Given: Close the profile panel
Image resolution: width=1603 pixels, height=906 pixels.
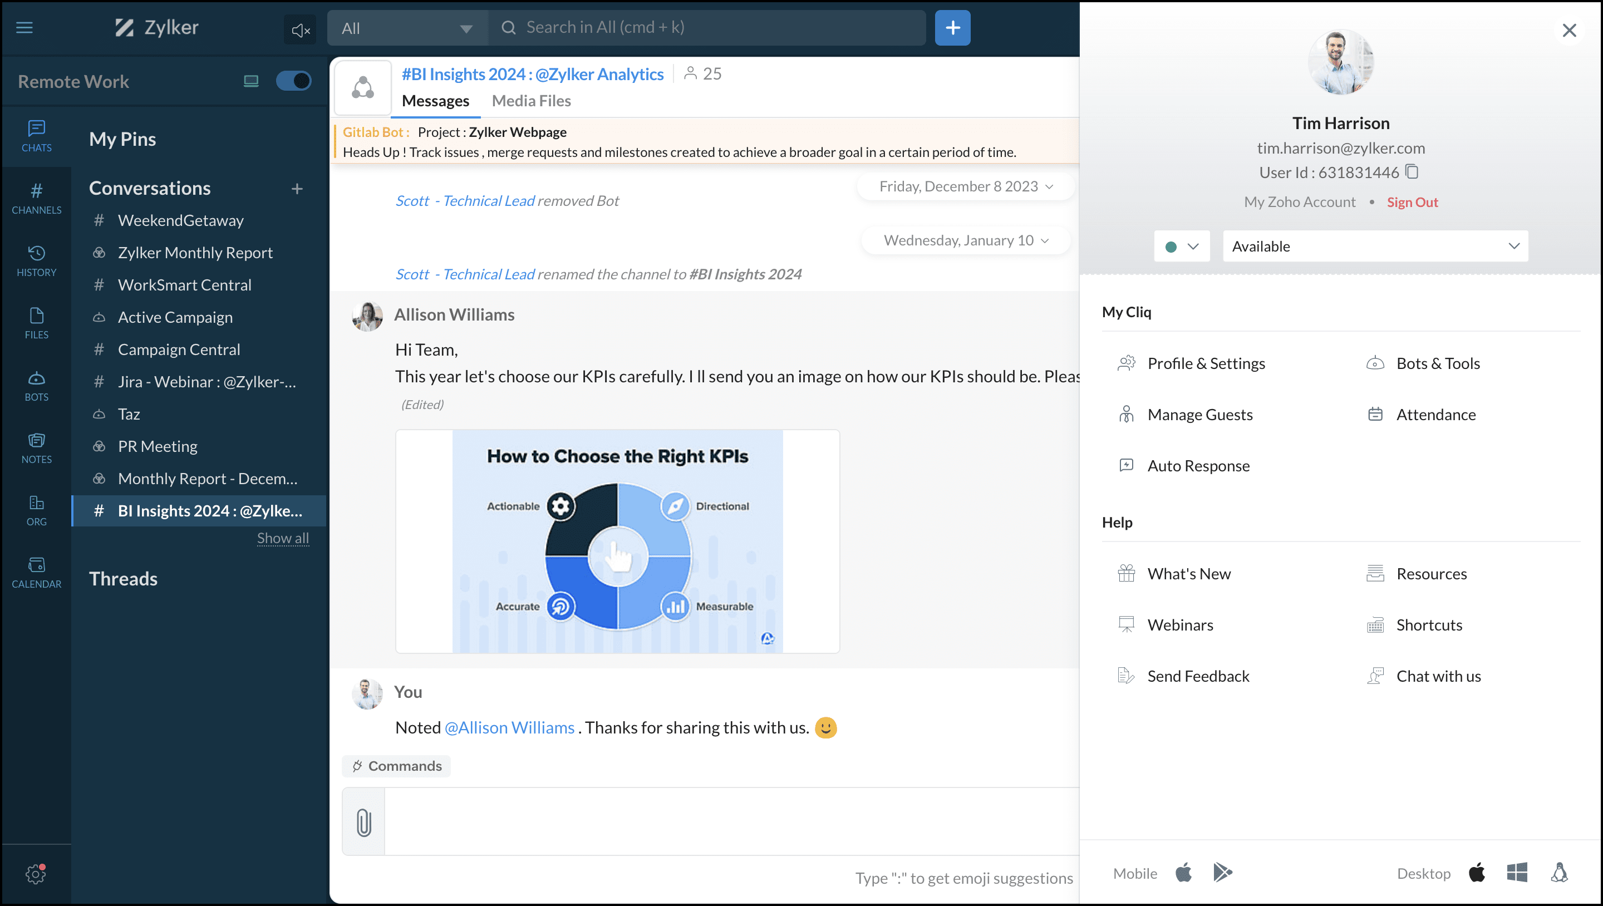Looking at the screenshot, I should tap(1569, 30).
